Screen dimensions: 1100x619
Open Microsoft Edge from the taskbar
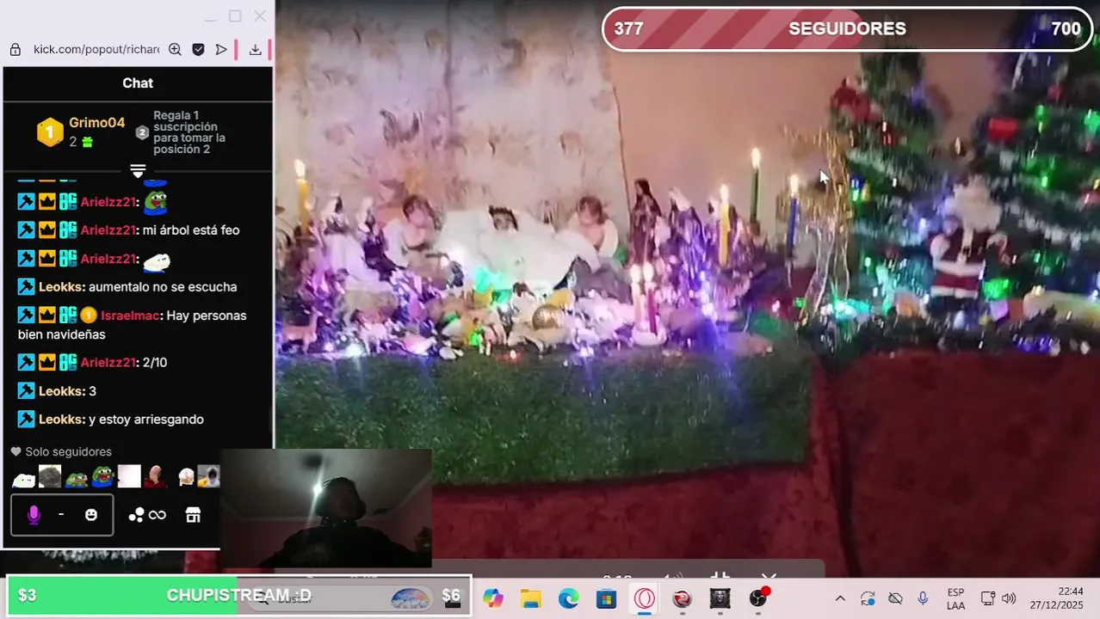pyautogui.click(x=568, y=598)
